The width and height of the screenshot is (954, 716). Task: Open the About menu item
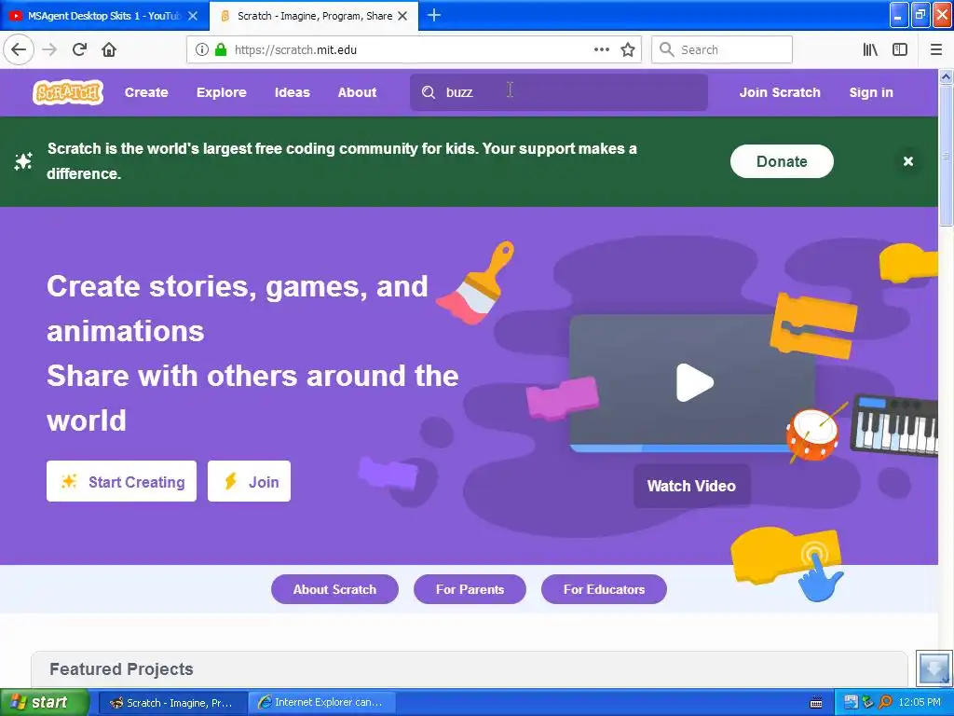(357, 92)
